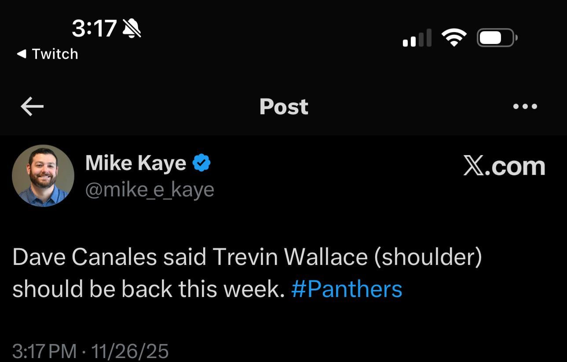The image size is (567, 362).
Task: Open Mike Kaye's profile via his display name
Action: pos(135,162)
